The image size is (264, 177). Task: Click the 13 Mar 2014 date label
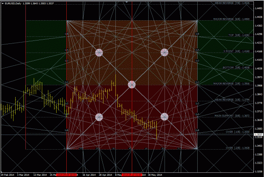(x=40, y=175)
